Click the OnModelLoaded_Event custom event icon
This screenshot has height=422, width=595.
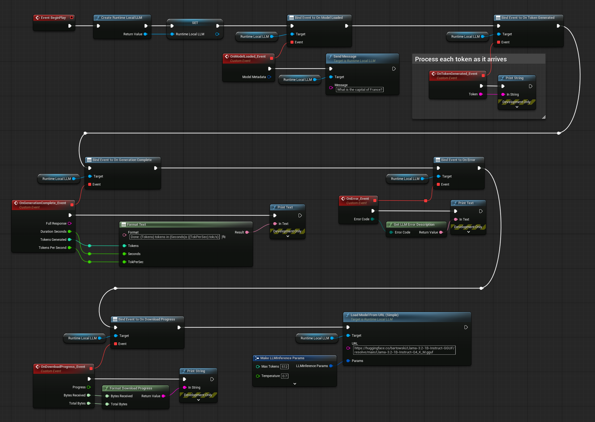coord(227,57)
